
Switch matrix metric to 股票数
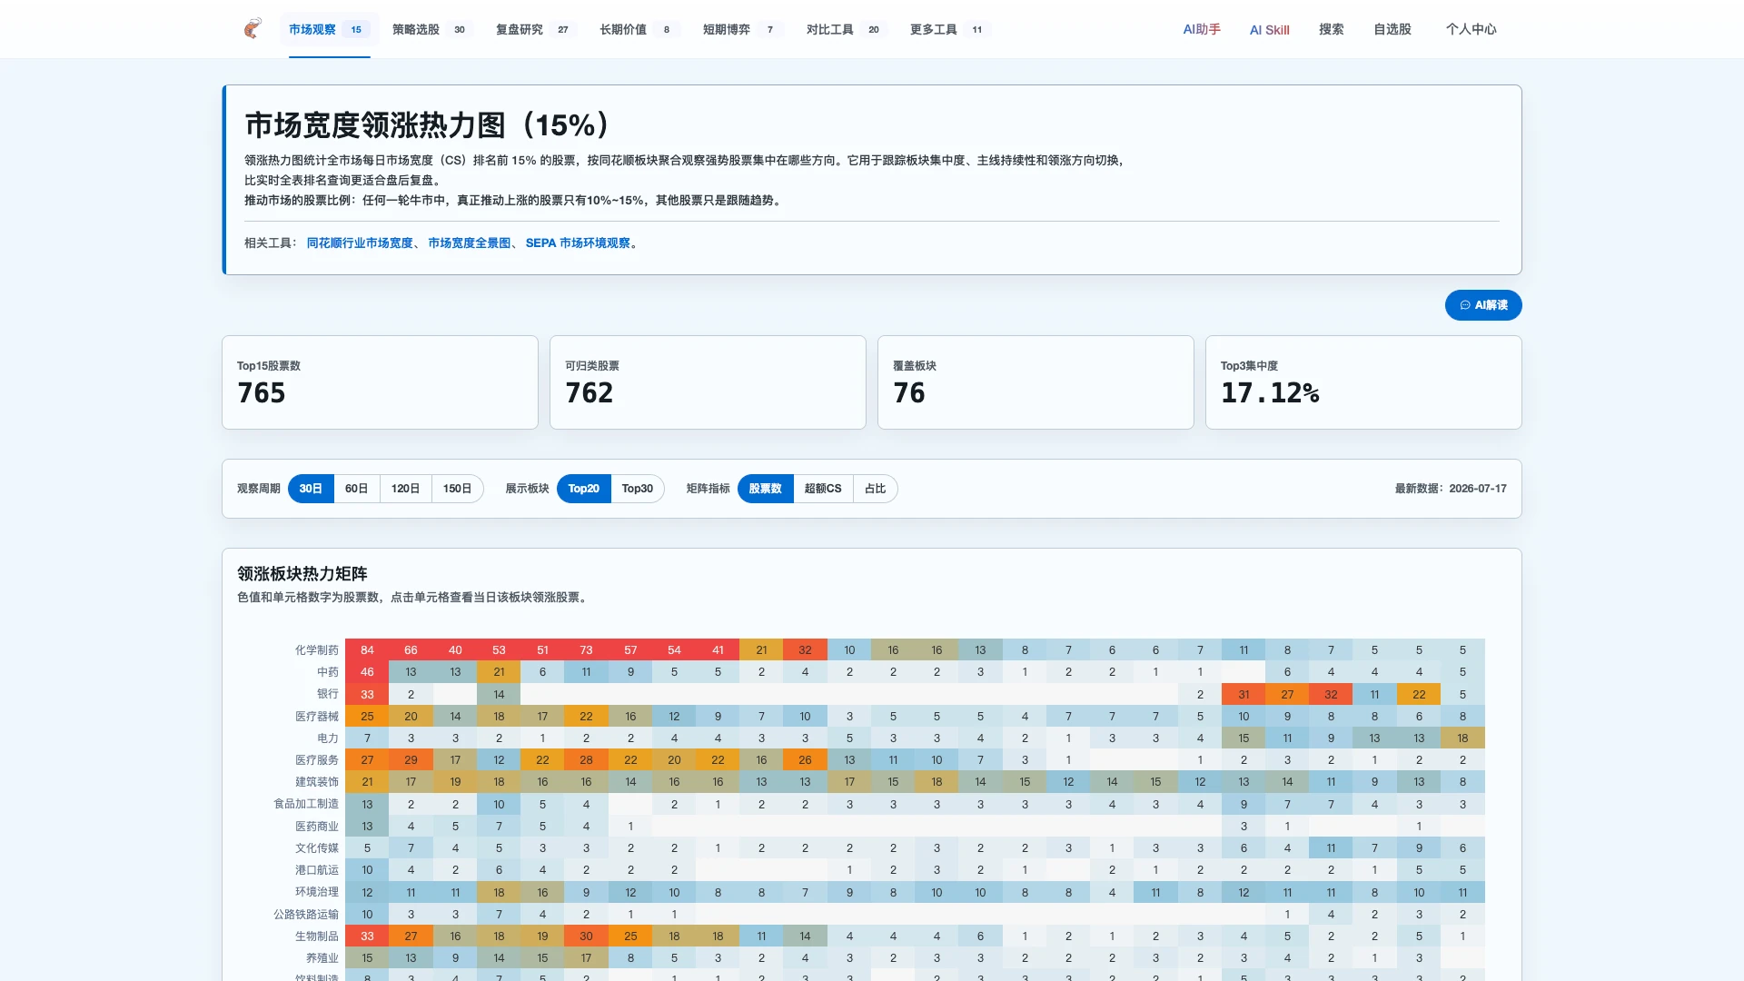pos(765,489)
